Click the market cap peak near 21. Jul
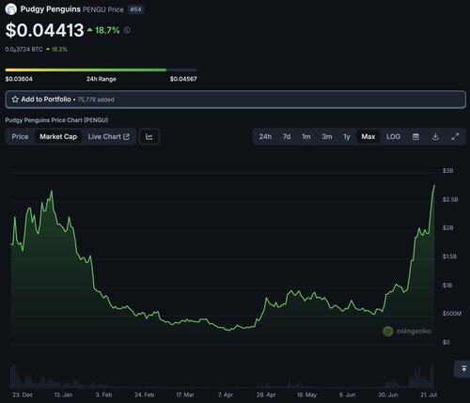The width and height of the screenshot is (470, 403). [434, 186]
